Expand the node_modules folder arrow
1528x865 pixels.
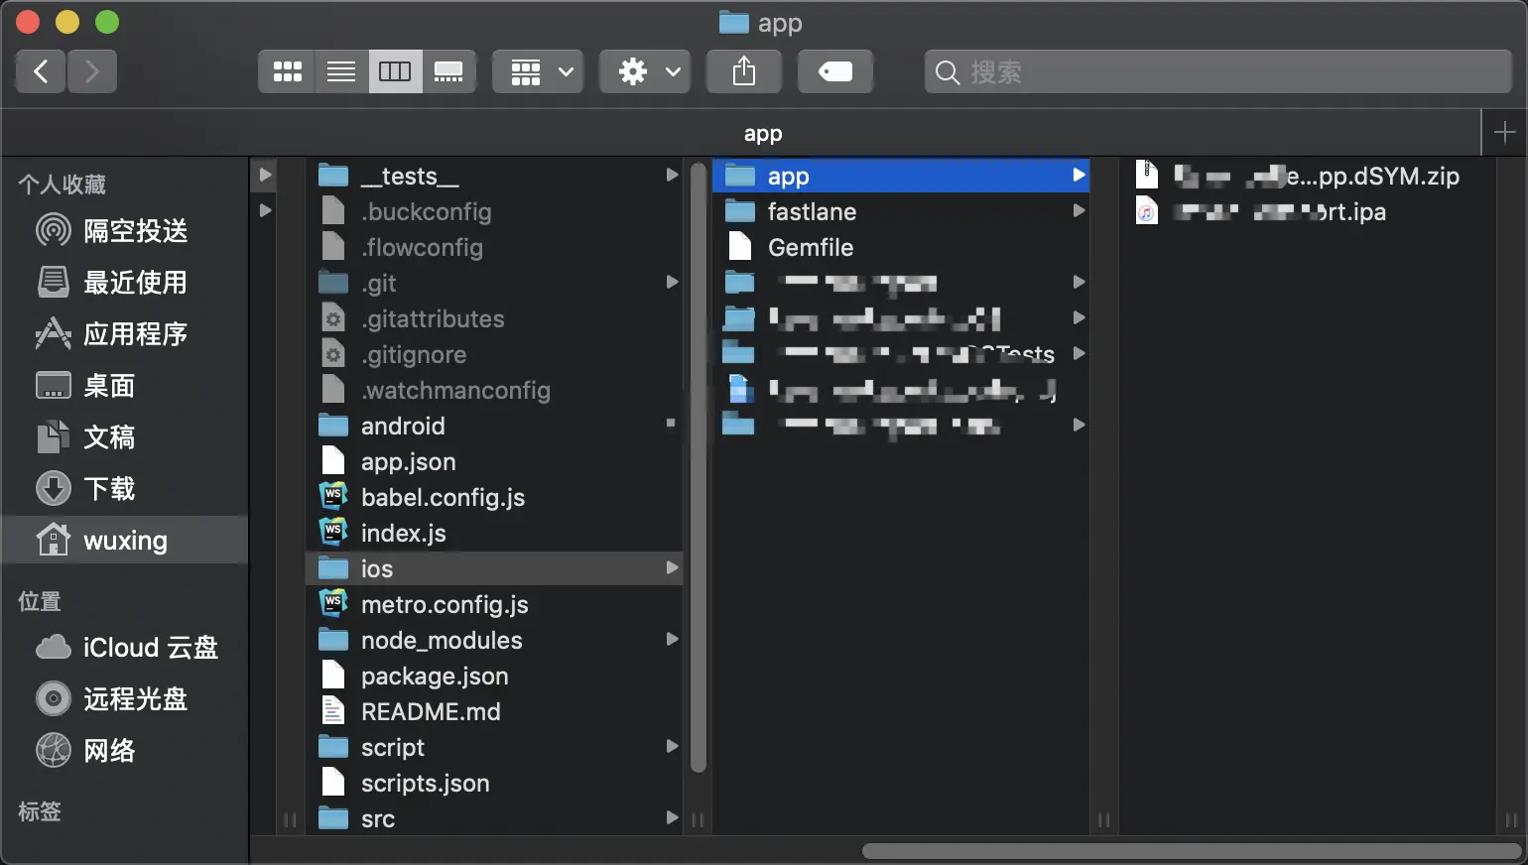(672, 640)
